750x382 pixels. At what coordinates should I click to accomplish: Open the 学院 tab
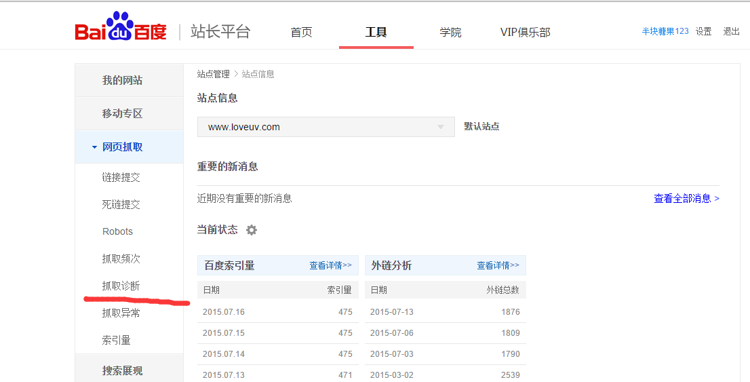coord(450,32)
